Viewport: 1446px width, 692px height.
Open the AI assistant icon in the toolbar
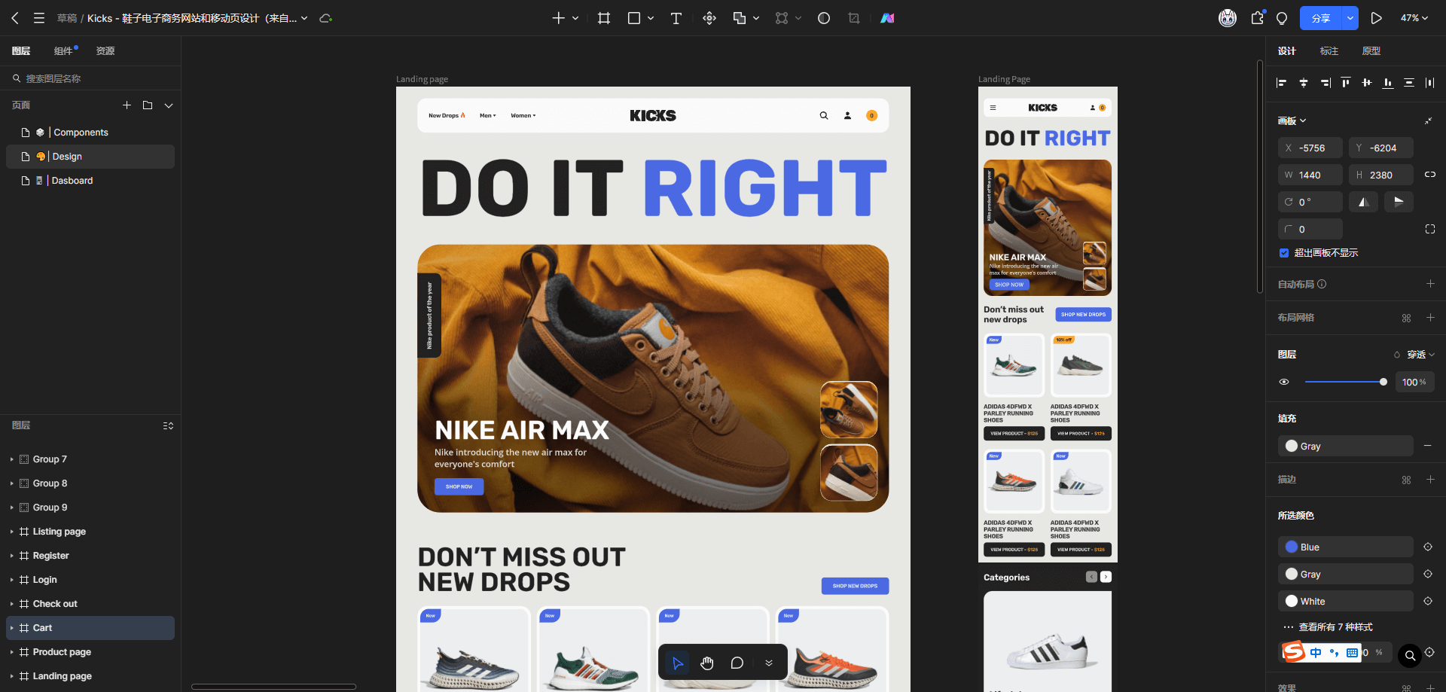click(888, 18)
